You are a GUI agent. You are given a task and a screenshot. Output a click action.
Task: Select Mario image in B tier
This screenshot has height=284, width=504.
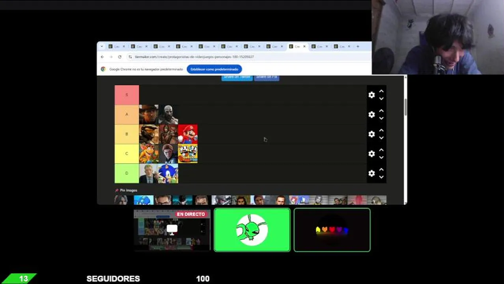188,135
